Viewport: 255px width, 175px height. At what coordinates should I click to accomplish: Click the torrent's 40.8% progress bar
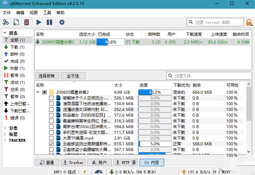[x=109, y=42]
